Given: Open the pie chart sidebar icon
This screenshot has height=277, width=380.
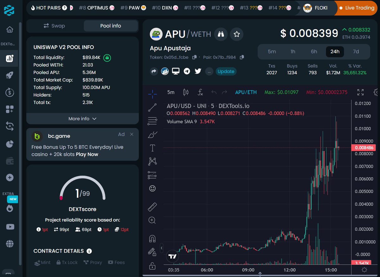Looking at the screenshot, I should [x=9, y=144].
